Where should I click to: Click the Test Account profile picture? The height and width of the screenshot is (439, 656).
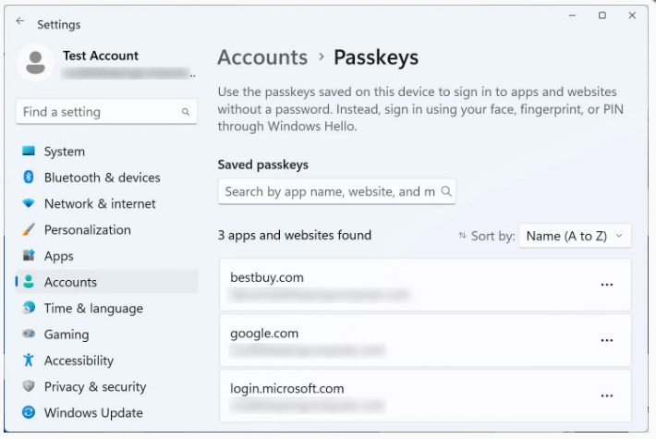click(x=35, y=63)
